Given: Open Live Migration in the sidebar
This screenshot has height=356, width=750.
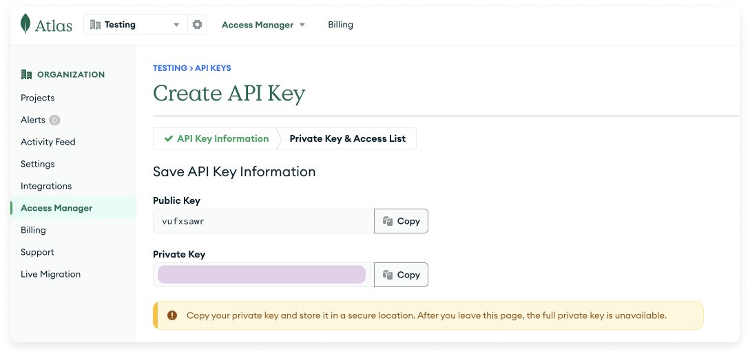Looking at the screenshot, I should pos(51,274).
